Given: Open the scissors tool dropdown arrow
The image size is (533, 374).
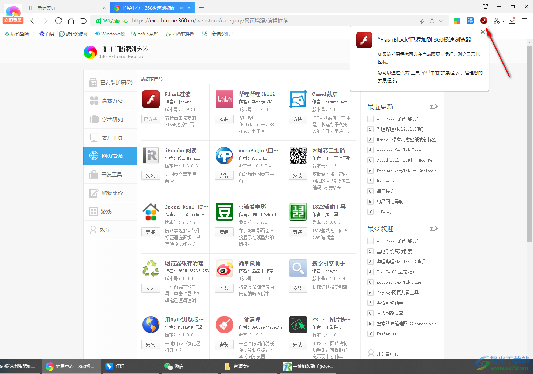Looking at the screenshot, I should (x=503, y=21).
